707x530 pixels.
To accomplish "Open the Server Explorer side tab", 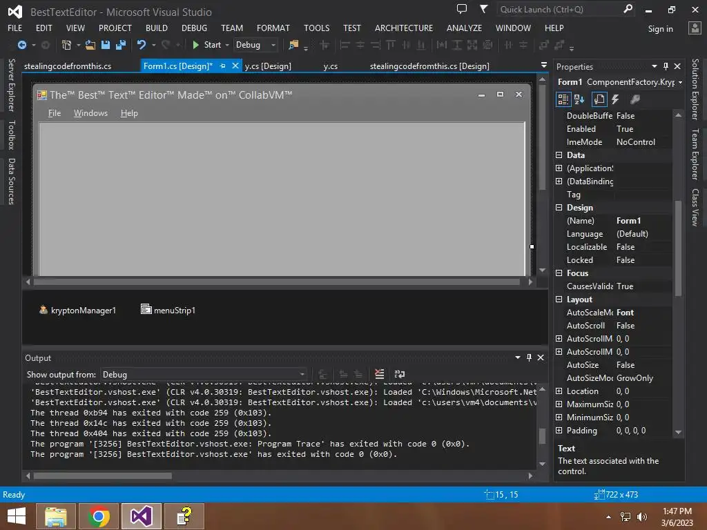I will (x=12, y=85).
